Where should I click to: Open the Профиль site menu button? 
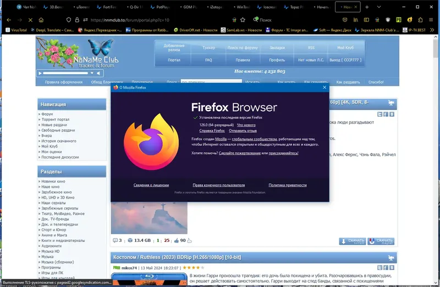[x=277, y=60]
